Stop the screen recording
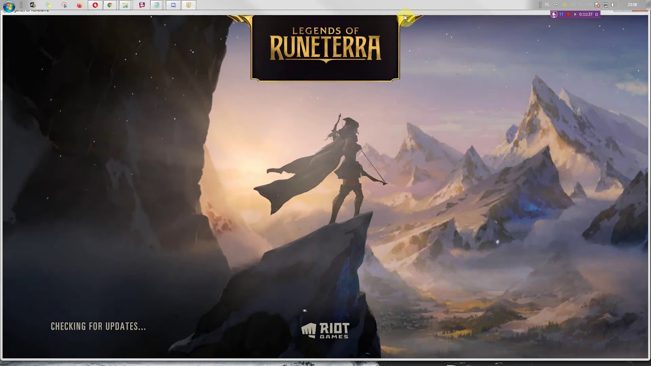 tap(568, 14)
